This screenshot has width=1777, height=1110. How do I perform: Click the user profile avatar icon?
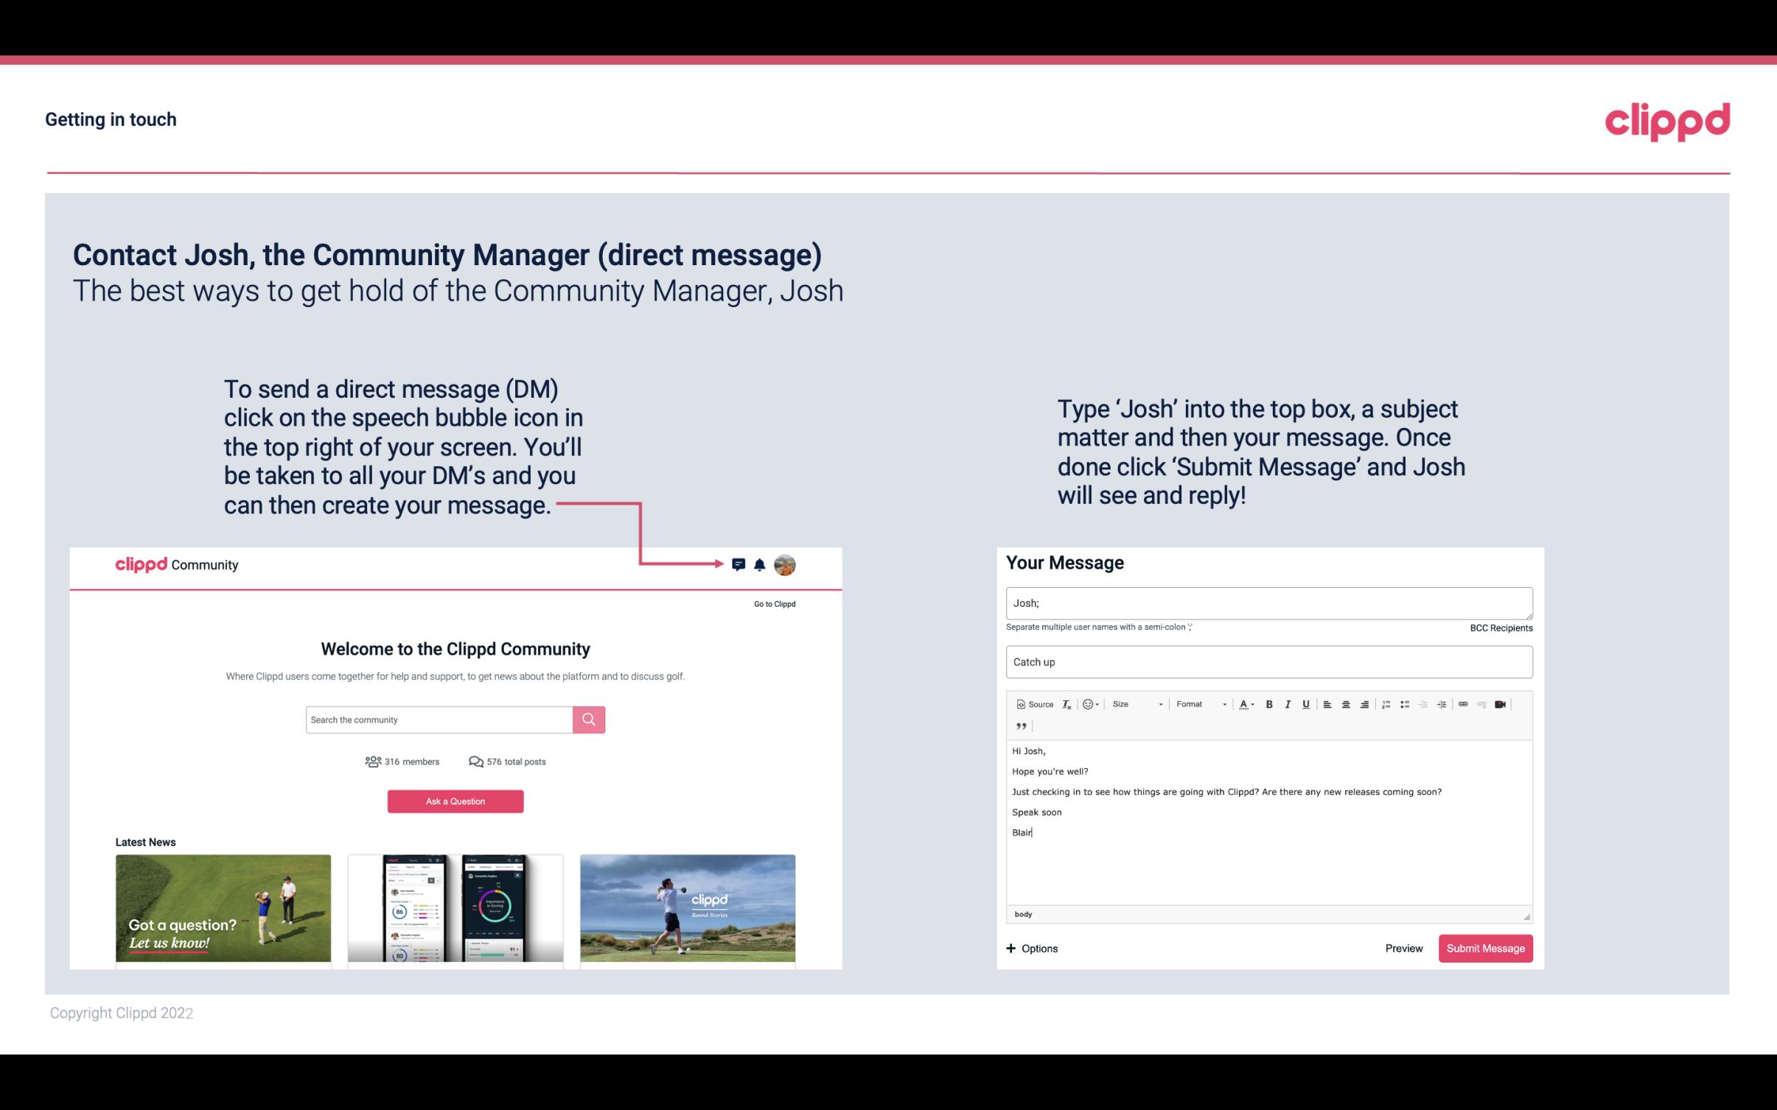click(x=784, y=564)
